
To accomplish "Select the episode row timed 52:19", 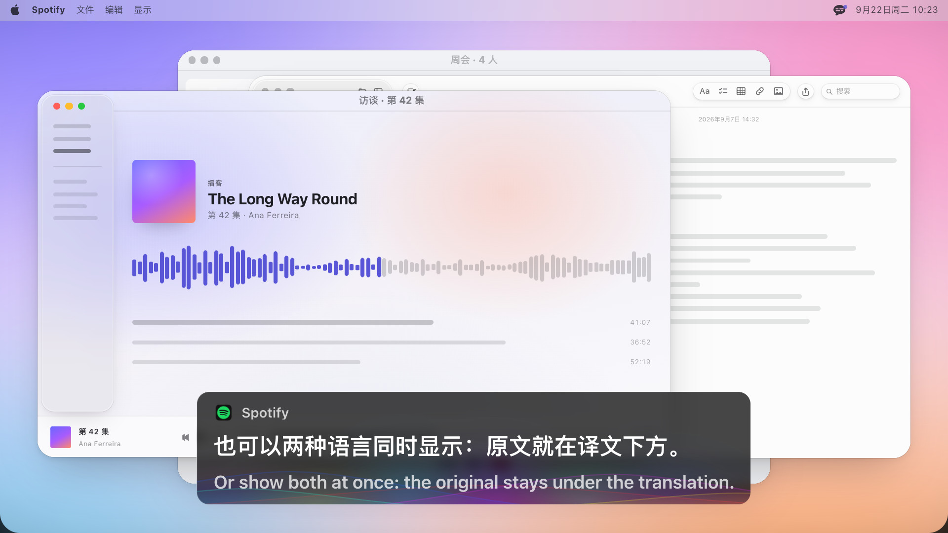I will (392, 362).
